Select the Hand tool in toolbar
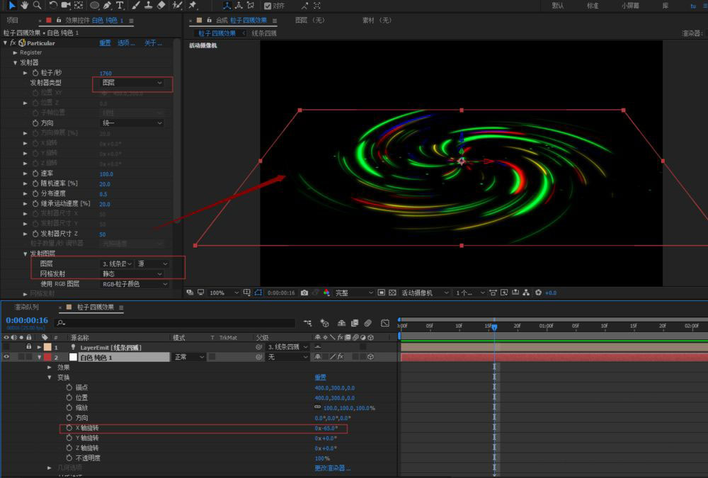The width and height of the screenshot is (708, 478). point(25,5)
